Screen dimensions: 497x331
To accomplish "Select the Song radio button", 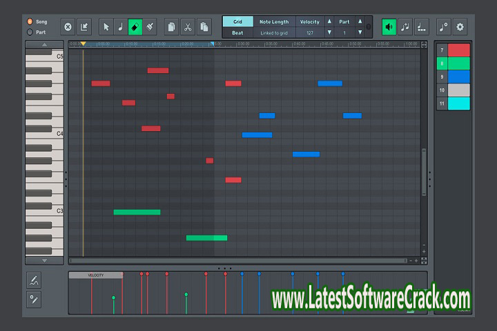I will [30, 21].
